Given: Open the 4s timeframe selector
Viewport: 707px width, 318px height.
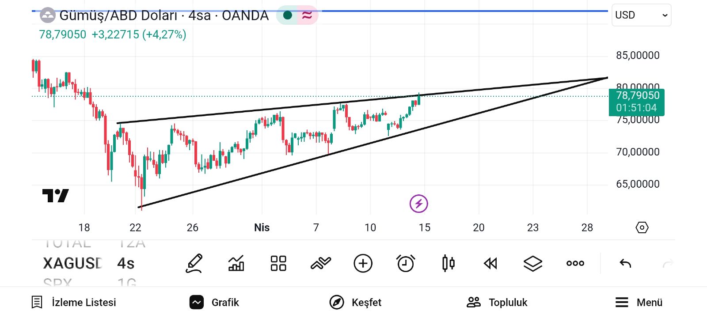Looking at the screenshot, I should point(126,264).
